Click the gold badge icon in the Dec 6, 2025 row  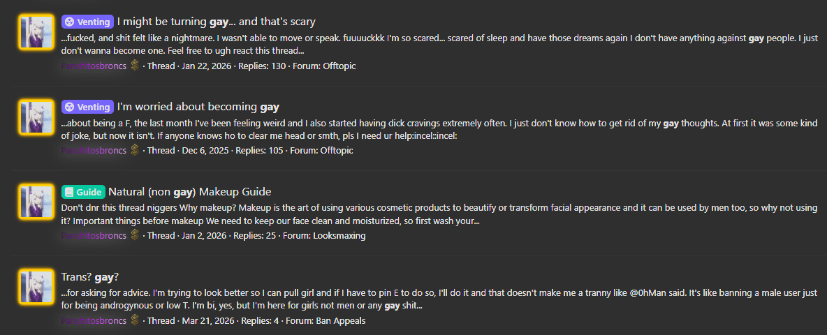[136, 150]
